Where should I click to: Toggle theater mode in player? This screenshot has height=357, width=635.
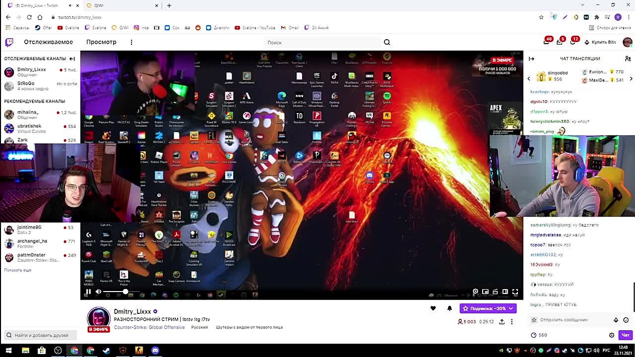[505, 292]
